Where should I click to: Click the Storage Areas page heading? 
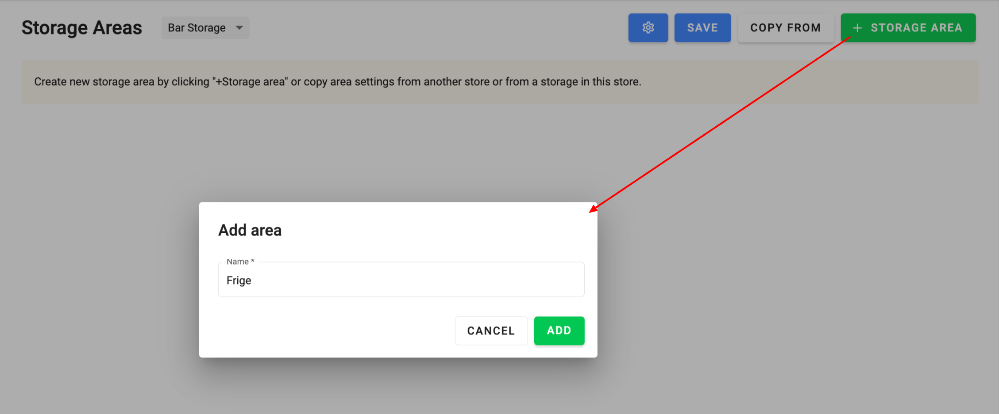tap(82, 28)
